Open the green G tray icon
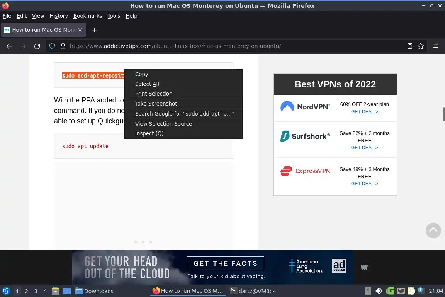 click(390, 291)
